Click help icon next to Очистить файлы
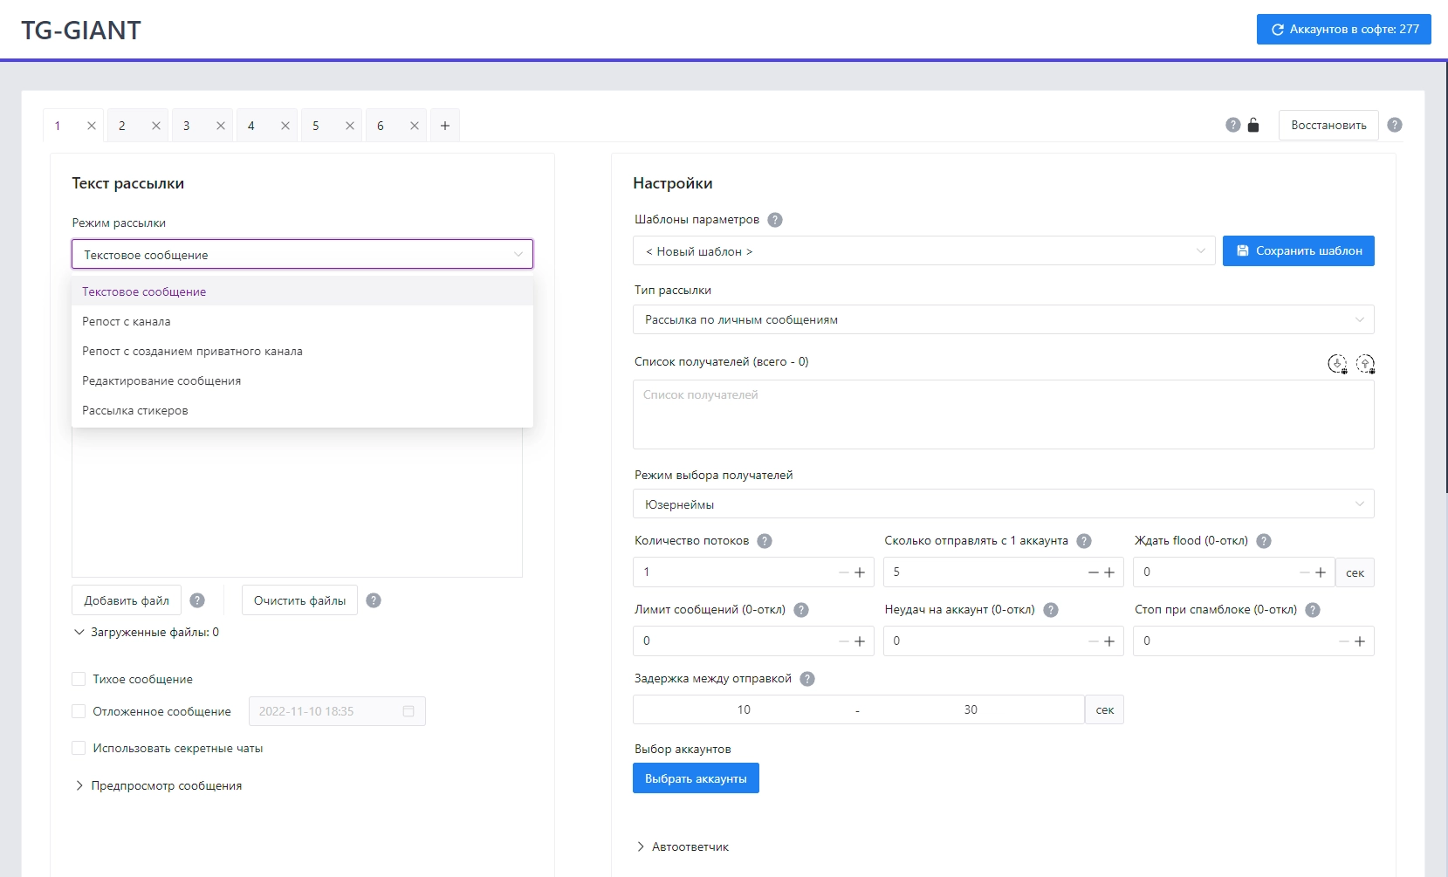 point(374,600)
